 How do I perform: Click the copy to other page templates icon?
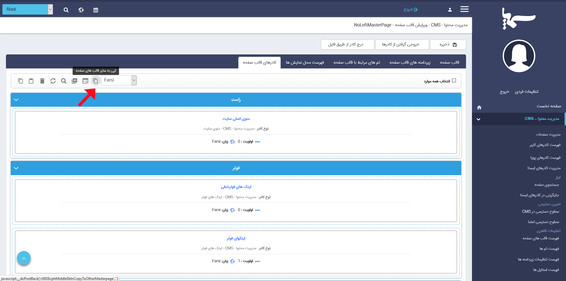click(96, 81)
